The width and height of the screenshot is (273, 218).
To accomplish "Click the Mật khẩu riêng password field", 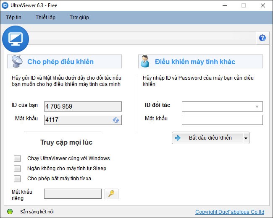I will tap(73, 193).
